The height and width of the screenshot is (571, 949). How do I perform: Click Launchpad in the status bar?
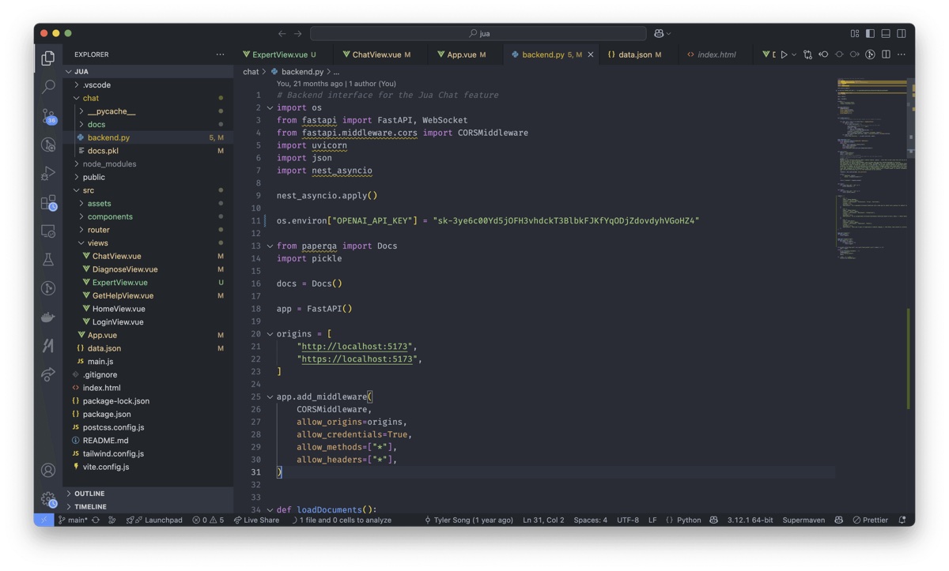click(x=154, y=520)
